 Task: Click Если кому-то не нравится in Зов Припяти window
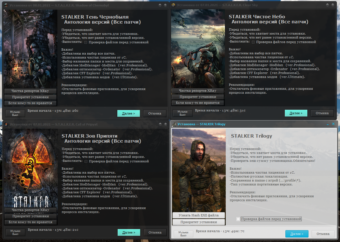point(31,222)
